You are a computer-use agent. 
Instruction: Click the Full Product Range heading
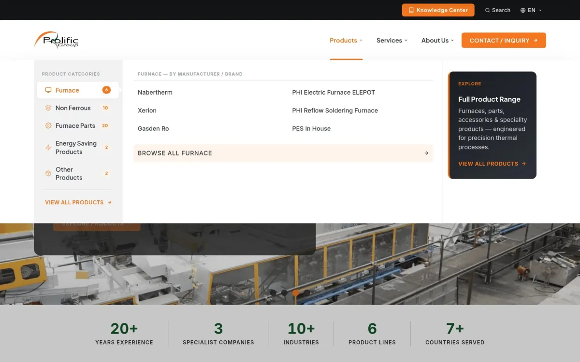(x=489, y=99)
